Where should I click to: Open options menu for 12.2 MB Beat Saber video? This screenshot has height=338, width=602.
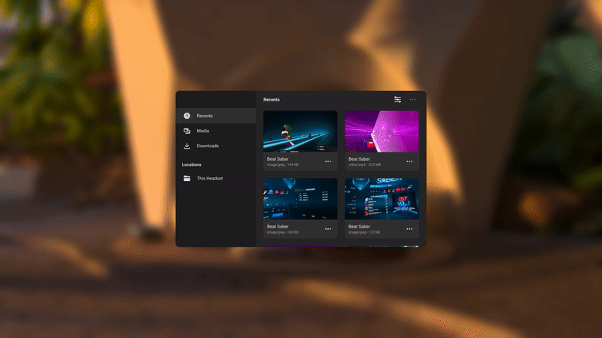(x=409, y=161)
